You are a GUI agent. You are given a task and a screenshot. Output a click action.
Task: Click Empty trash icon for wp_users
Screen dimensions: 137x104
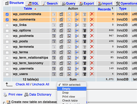click(x=84, y=74)
